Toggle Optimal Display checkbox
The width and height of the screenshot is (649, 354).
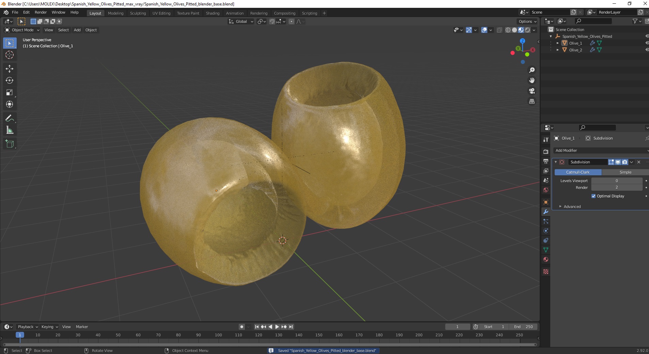(x=593, y=196)
